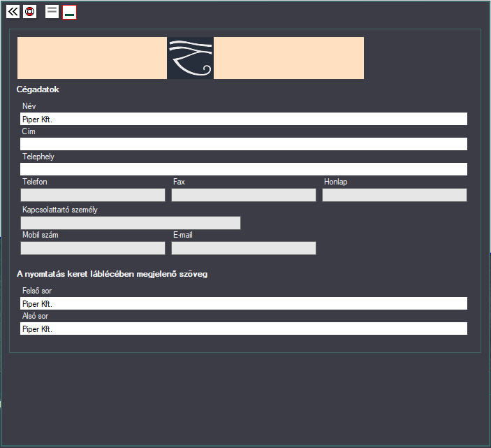Click the Alsó sor label
This screenshot has height=448, width=491.
35,316
